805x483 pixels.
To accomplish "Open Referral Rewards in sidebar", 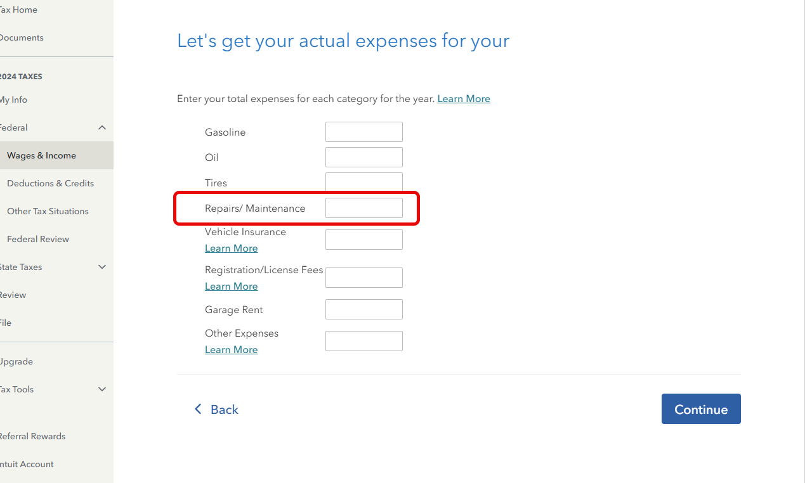I will pos(32,436).
